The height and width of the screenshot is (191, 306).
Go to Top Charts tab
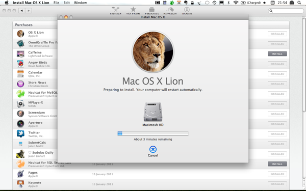coord(133,11)
